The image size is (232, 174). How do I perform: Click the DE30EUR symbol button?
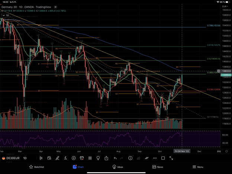[11, 158]
